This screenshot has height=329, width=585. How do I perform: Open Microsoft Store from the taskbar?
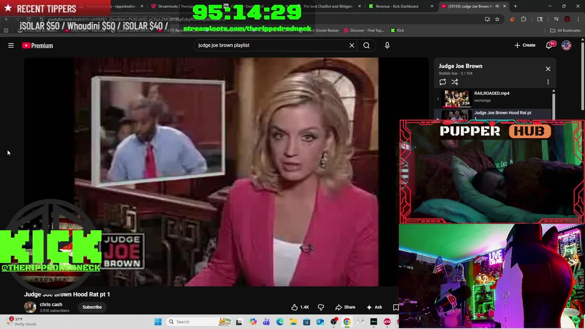(307, 322)
